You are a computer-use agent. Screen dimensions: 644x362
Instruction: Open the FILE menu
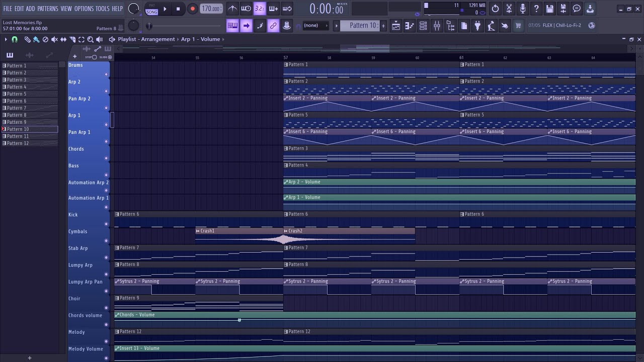pyautogui.click(x=8, y=9)
